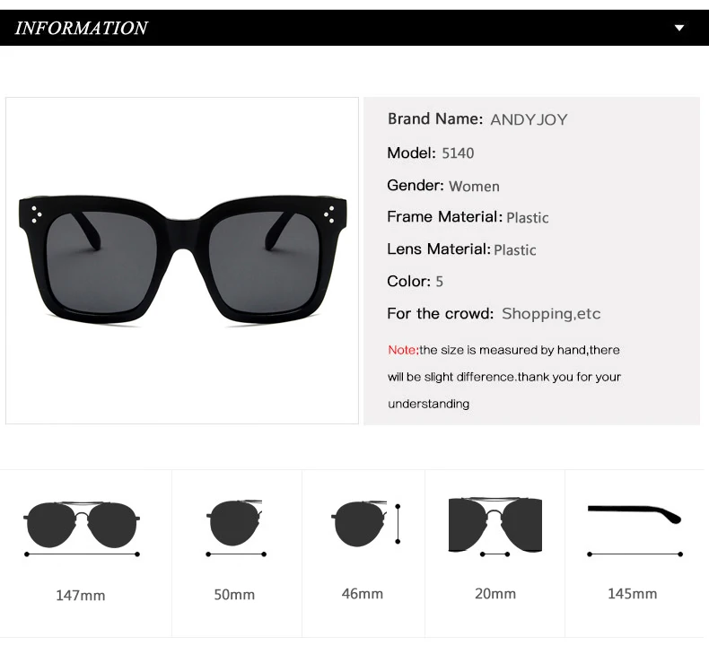Click the red Note label

403,350
